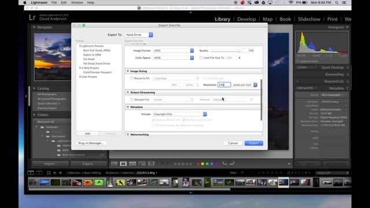The height and width of the screenshot is (208, 370).
Task: Collapse Image Sizing section
Action: click(128, 71)
